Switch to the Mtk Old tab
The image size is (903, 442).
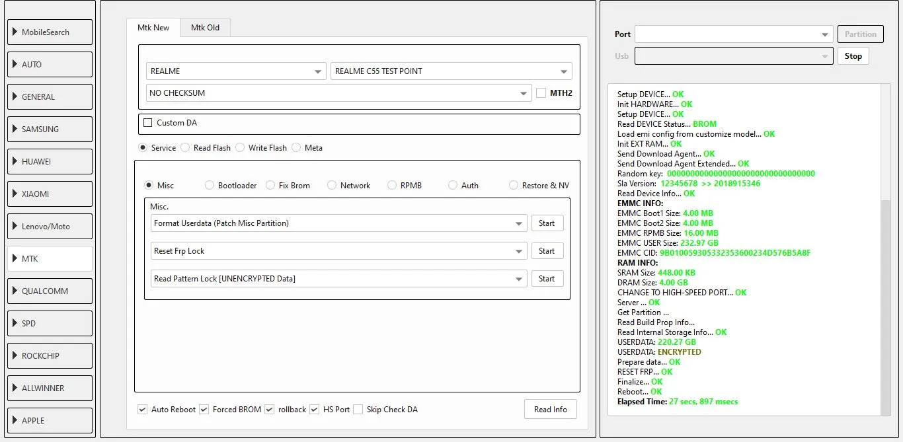[205, 28]
